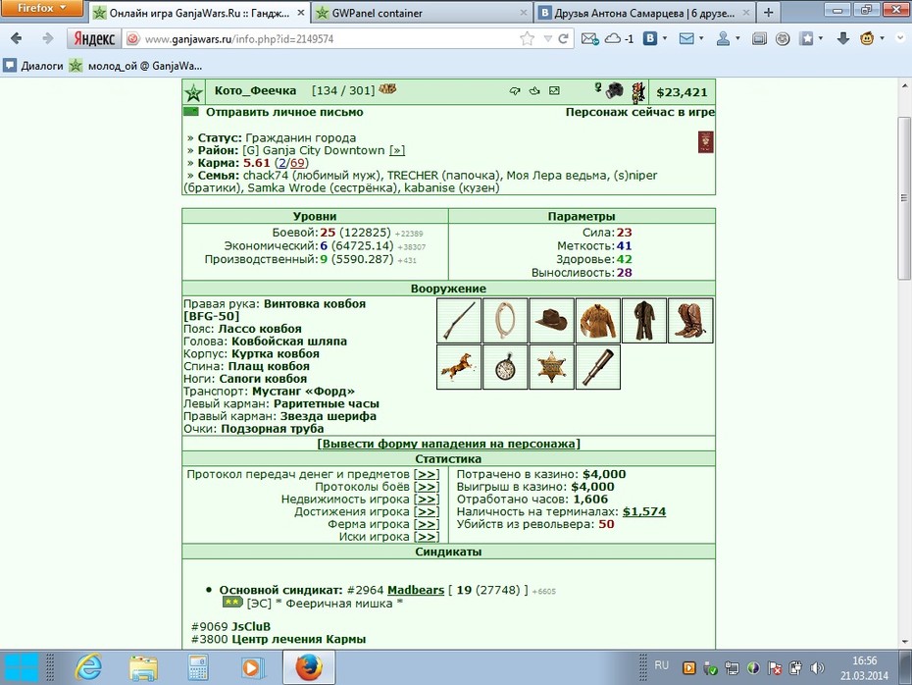Screen dimensions: 912x685
Task: Click the cowboy hat item icon
Action: pyautogui.click(x=552, y=321)
